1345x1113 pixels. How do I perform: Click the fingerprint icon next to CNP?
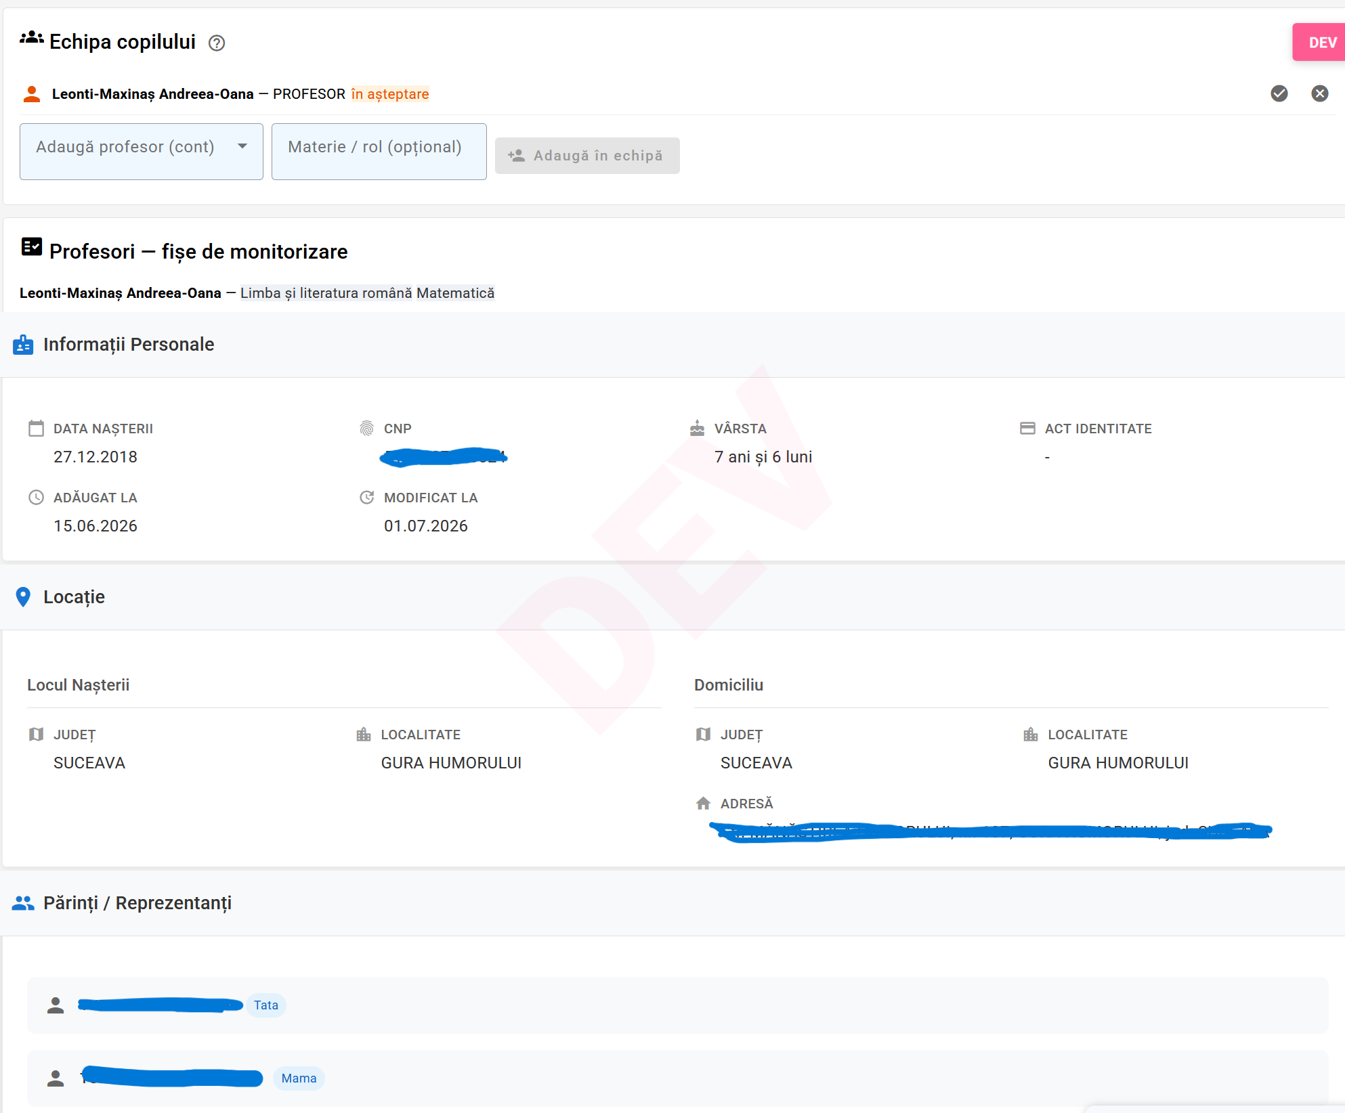tap(366, 428)
